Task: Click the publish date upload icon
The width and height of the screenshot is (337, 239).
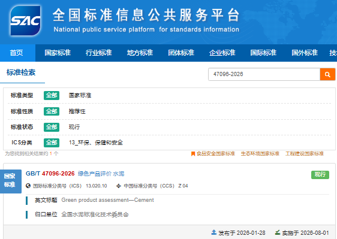Action: click(214, 232)
